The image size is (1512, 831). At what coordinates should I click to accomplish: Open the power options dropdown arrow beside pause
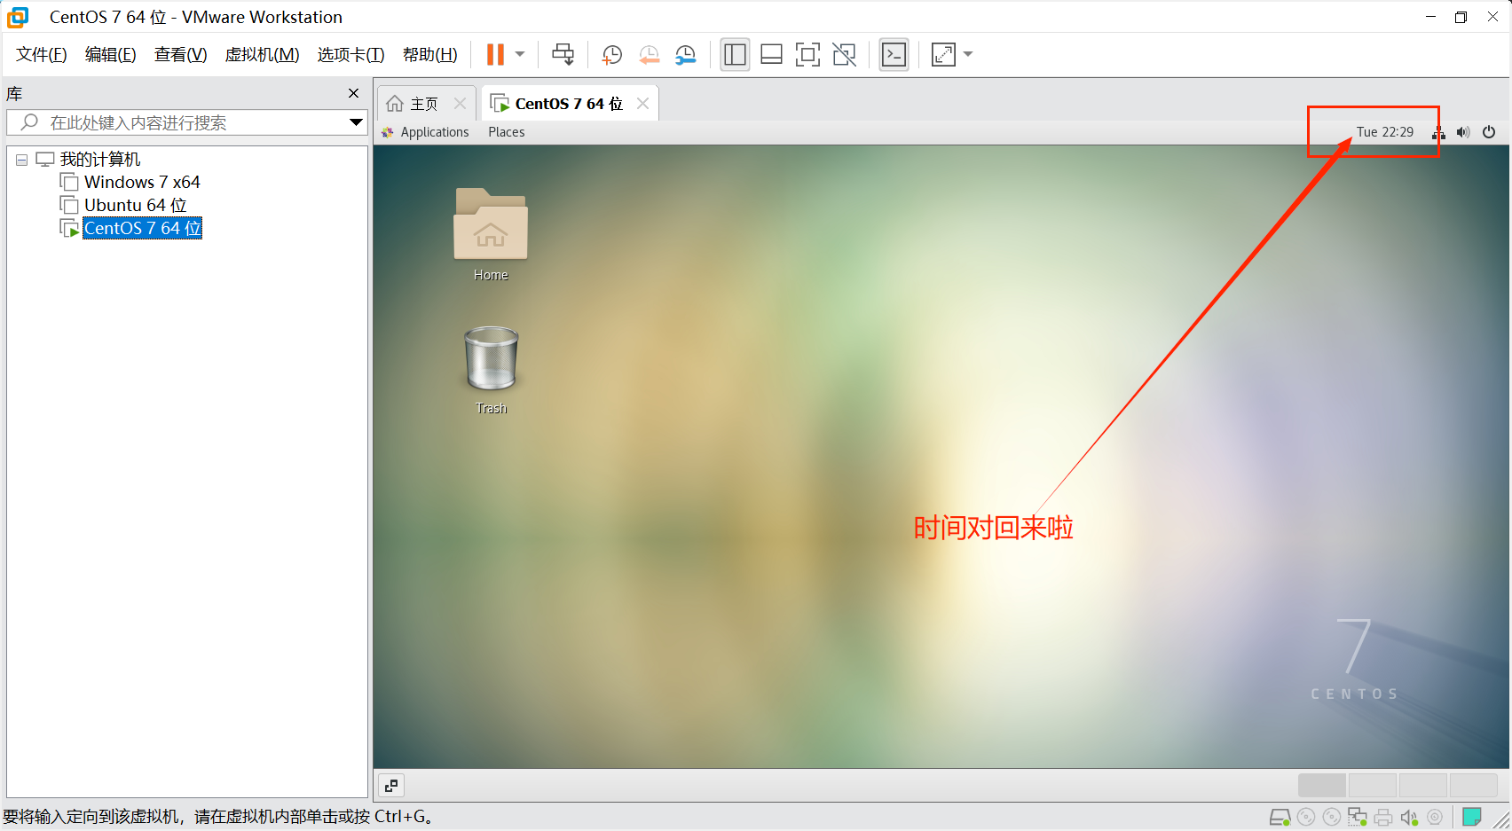(520, 54)
